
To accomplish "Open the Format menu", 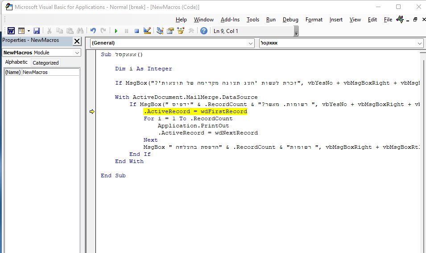I will [x=314, y=20].
